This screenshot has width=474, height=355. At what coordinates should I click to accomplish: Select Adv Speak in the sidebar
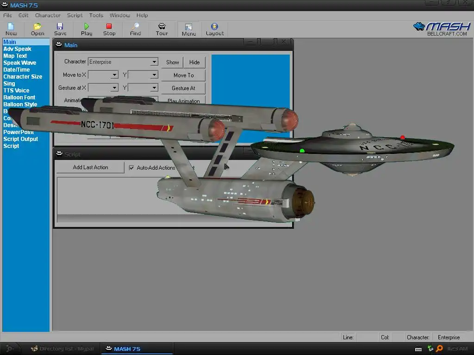tap(17, 49)
